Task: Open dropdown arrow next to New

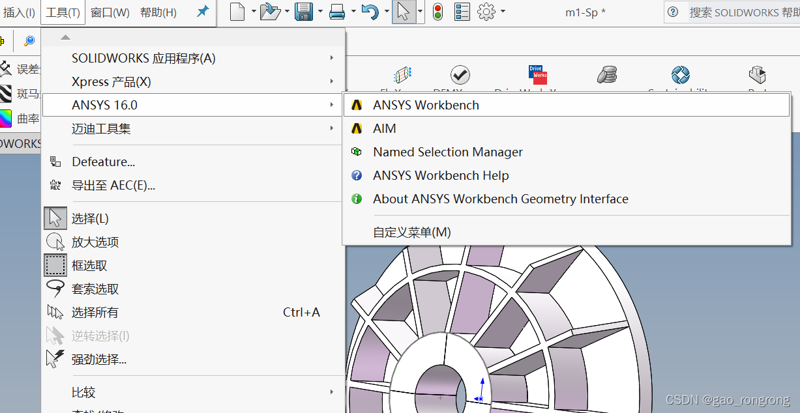Action: (x=254, y=12)
